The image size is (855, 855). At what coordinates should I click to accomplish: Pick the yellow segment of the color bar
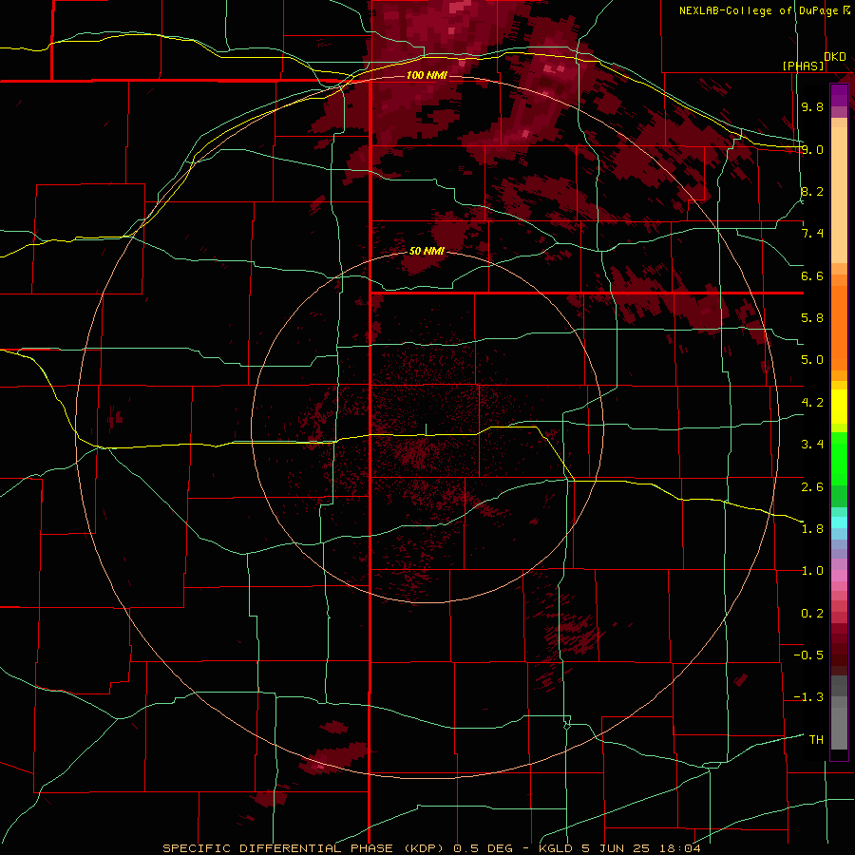click(839, 407)
